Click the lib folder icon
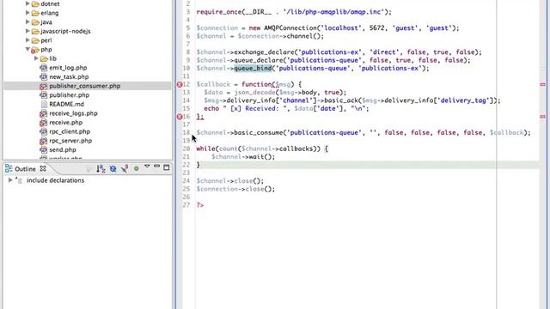This screenshot has height=309, width=550. [44, 59]
